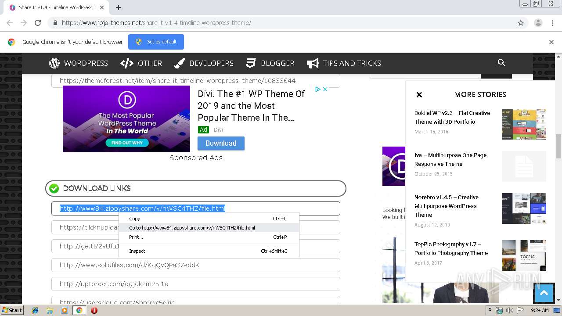Click the Norebro story thumbnail
Screen dimensions: 562x316
524,208
